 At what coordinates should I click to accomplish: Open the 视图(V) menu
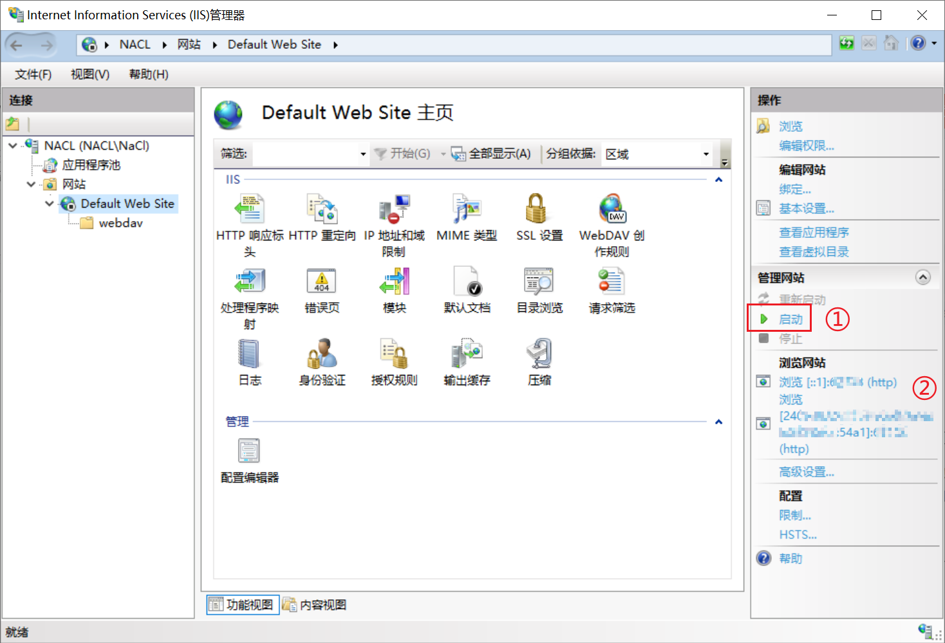pos(89,75)
